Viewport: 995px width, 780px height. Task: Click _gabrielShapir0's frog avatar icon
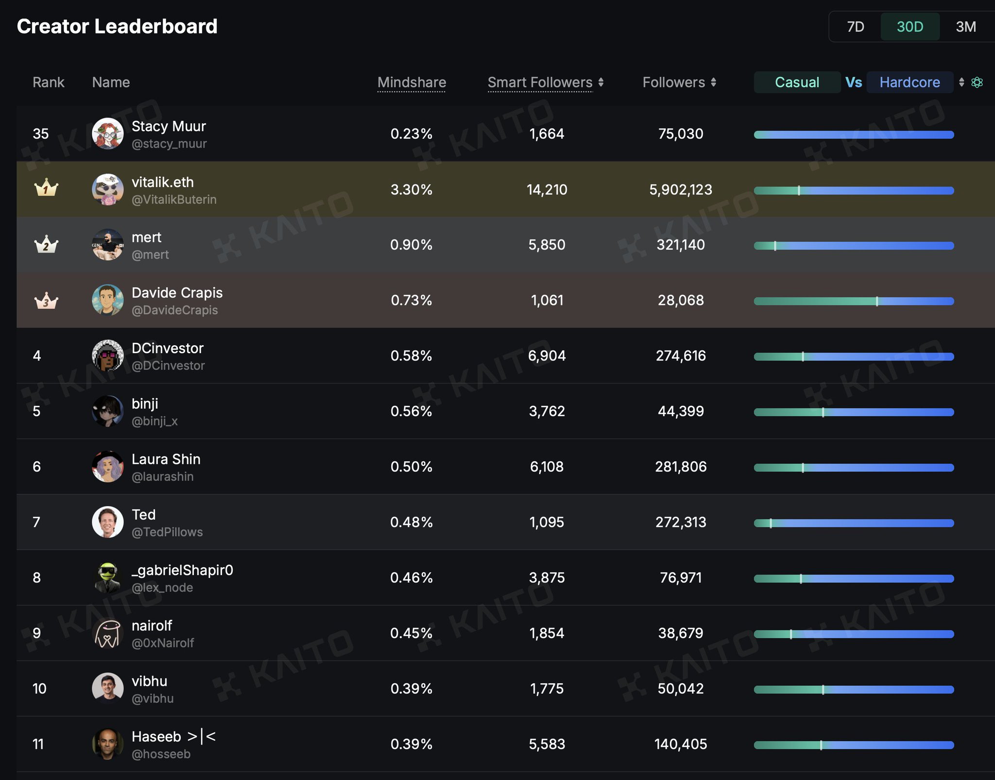[x=107, y=577]
